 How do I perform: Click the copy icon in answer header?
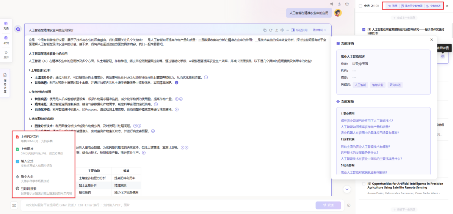pyautogui.click(x=265, y=30)
